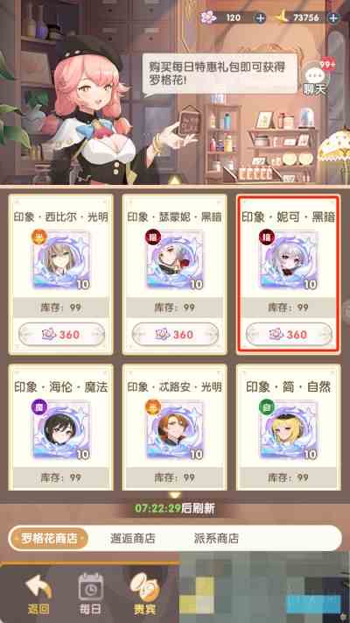Select the 印象·海伦·魔法 portrait
Viewport: 350px width, 623px height.
tap(61, 429)
